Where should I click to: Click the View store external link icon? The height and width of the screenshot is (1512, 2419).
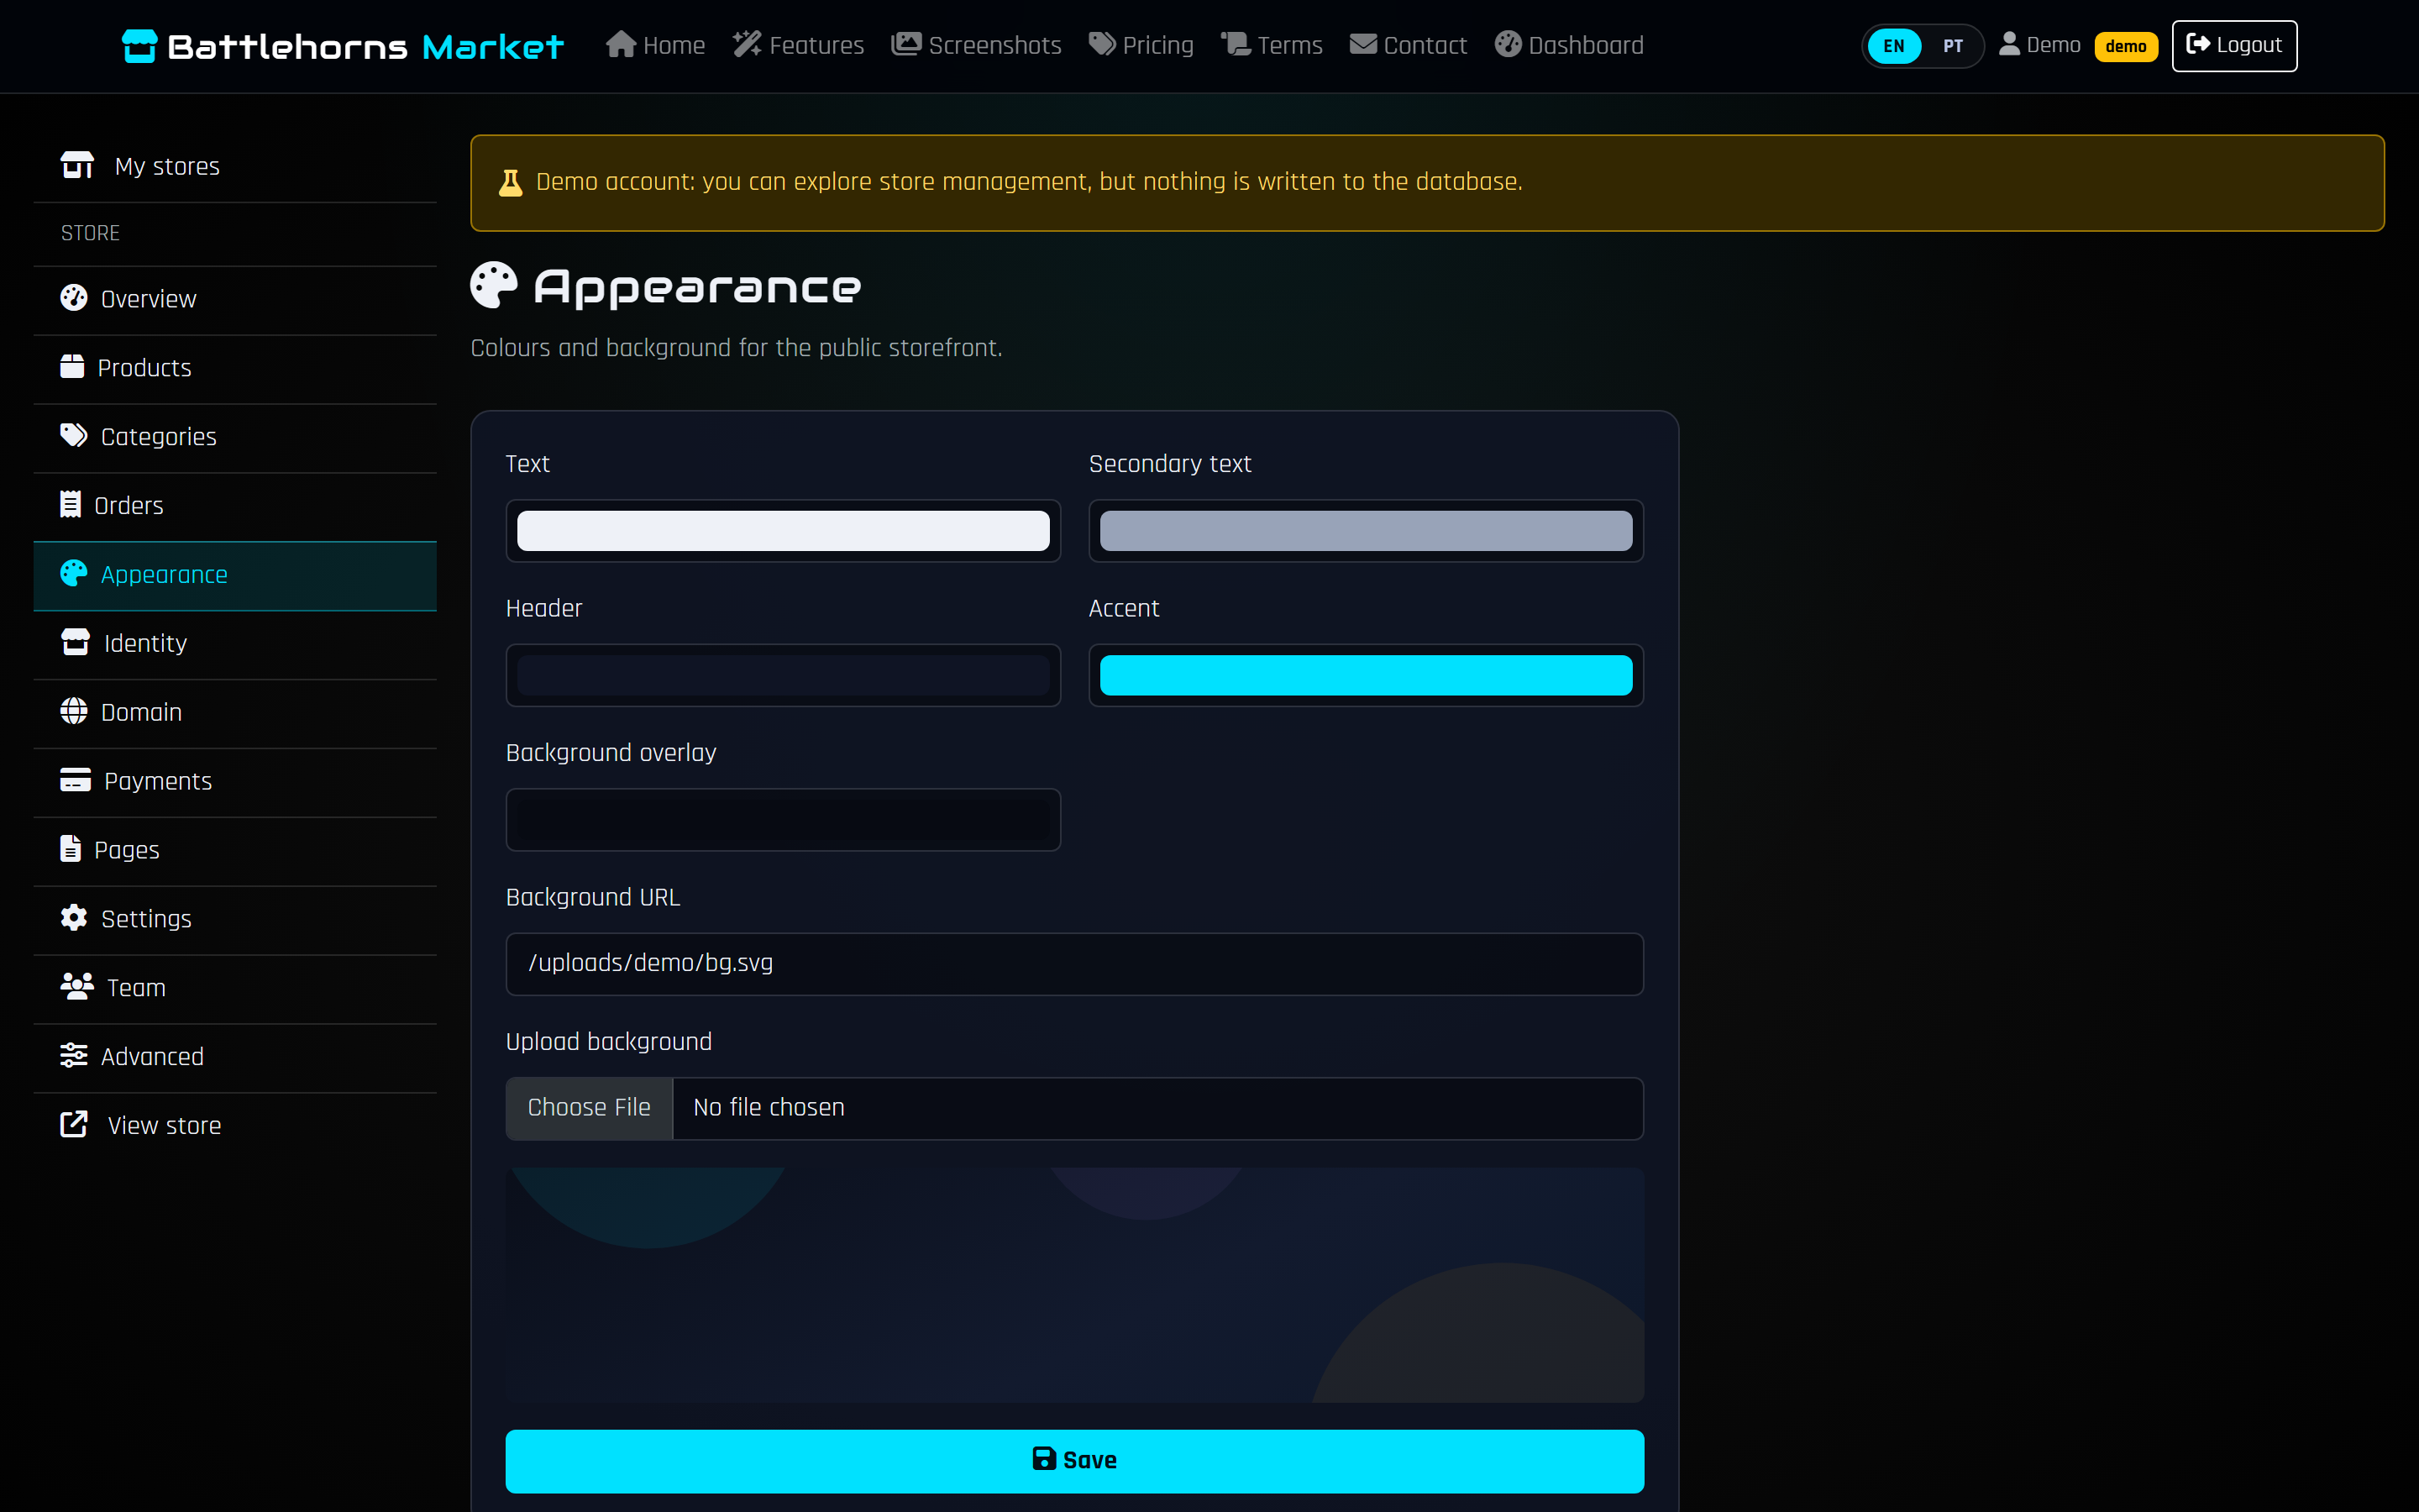[74, 1125]
